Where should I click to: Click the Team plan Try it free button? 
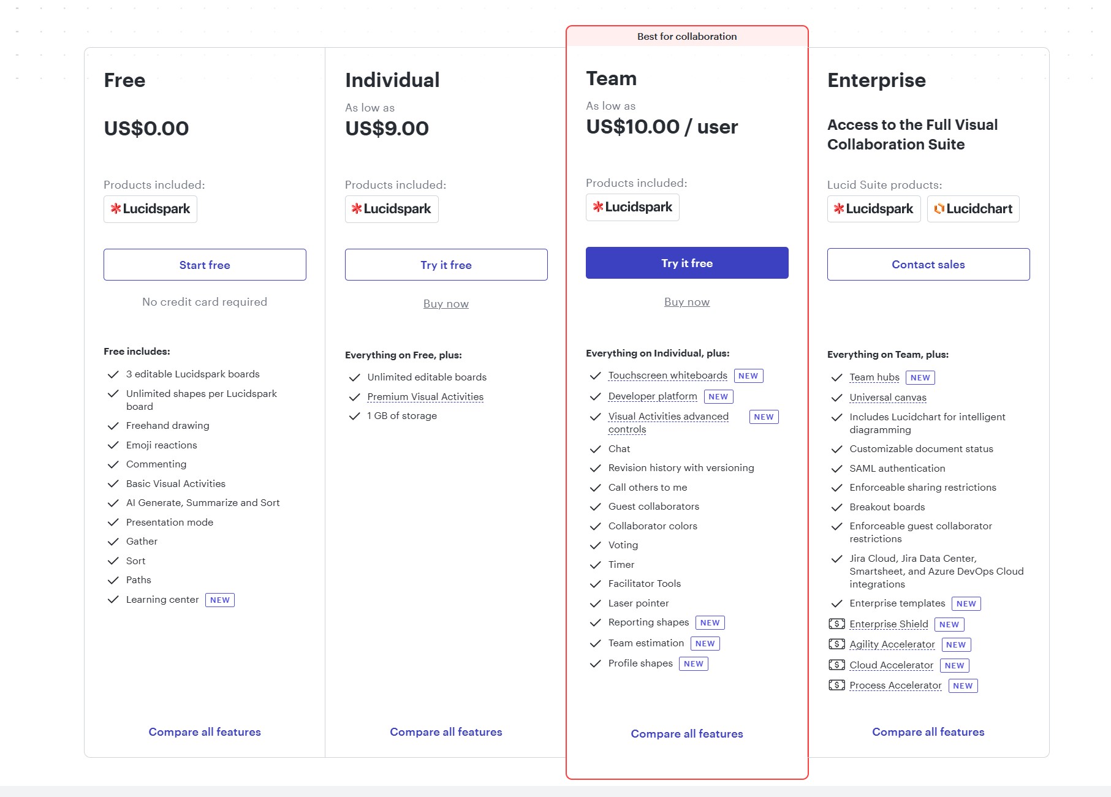(687, 263)
